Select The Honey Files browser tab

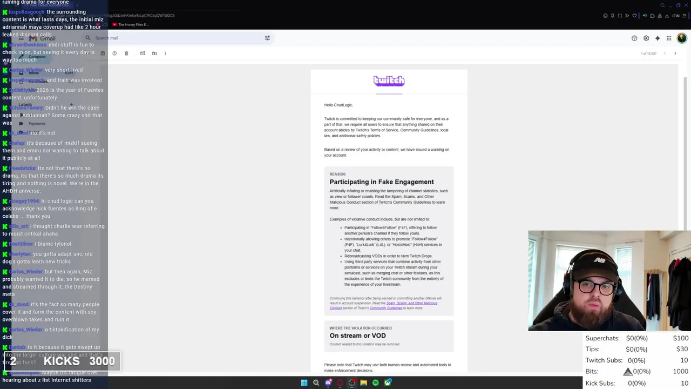(x=130, y=24)
